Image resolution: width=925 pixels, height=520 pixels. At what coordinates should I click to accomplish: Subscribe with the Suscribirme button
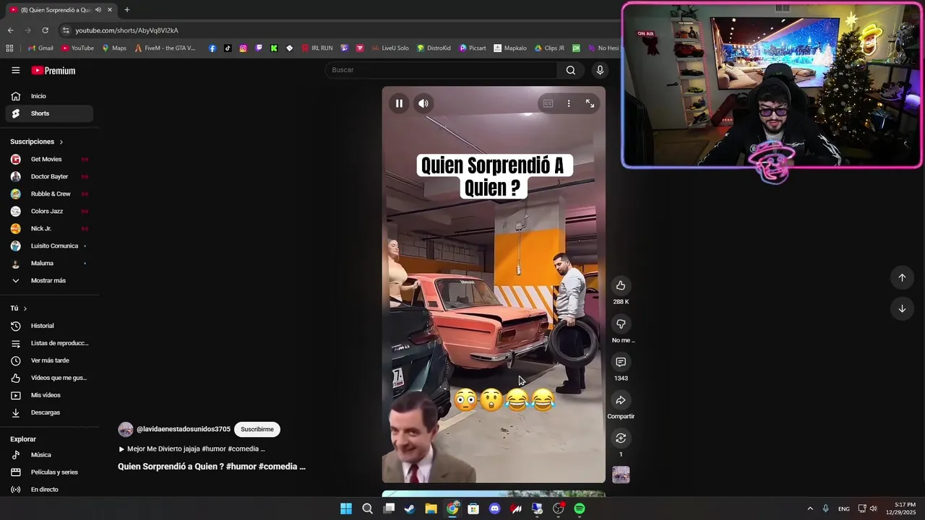pos(257,429)
